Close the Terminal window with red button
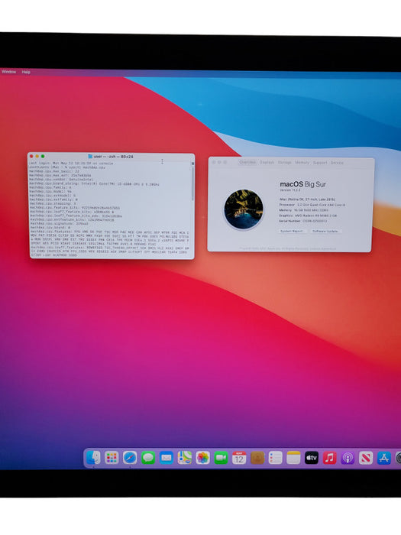Viewport: 401px width, 535px height. [x=31, y=156]
